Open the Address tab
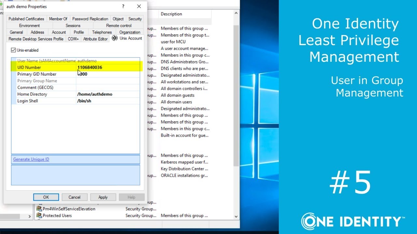Image resolution: width=417 pixels, height=234 pixels. pos(37,32)
